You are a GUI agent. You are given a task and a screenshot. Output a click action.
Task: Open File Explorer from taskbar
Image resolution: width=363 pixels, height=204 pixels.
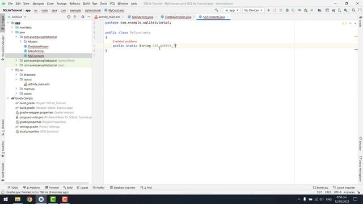pyautogui.click(x=18, y=199)
